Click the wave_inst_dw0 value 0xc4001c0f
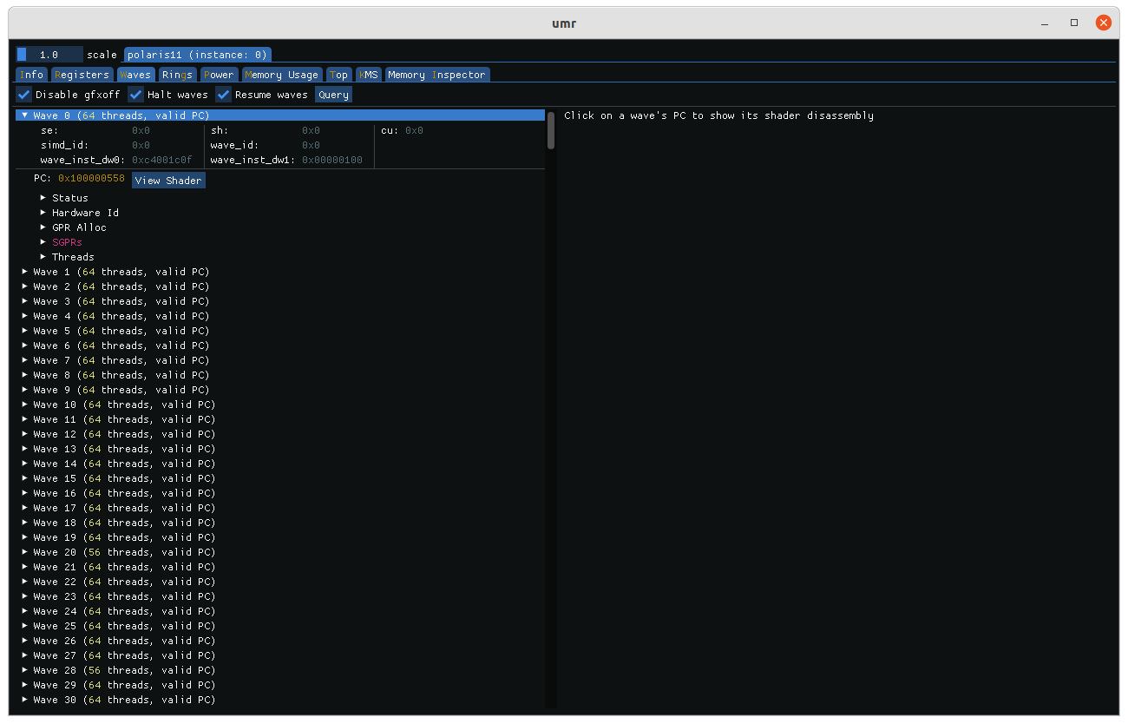The height and width of the screenshot is (724, 1128). click(161, 160)
